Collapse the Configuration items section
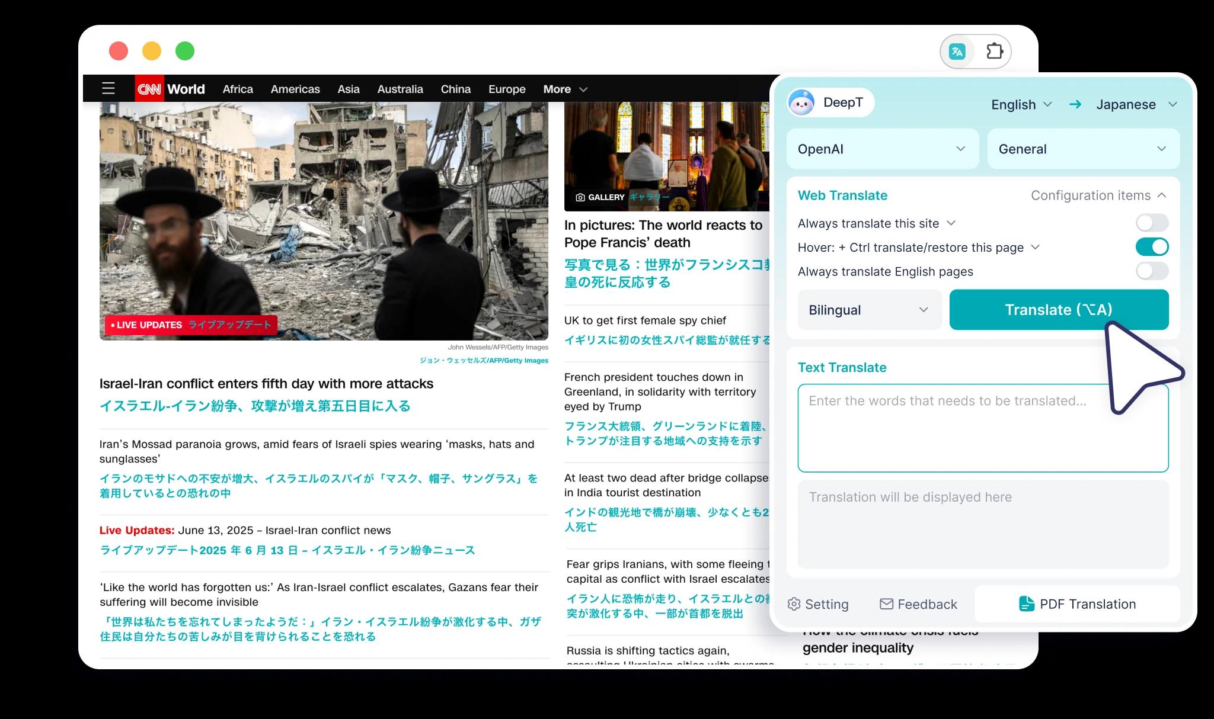This screenshot has height=719, width=1214. [1098, 195]
